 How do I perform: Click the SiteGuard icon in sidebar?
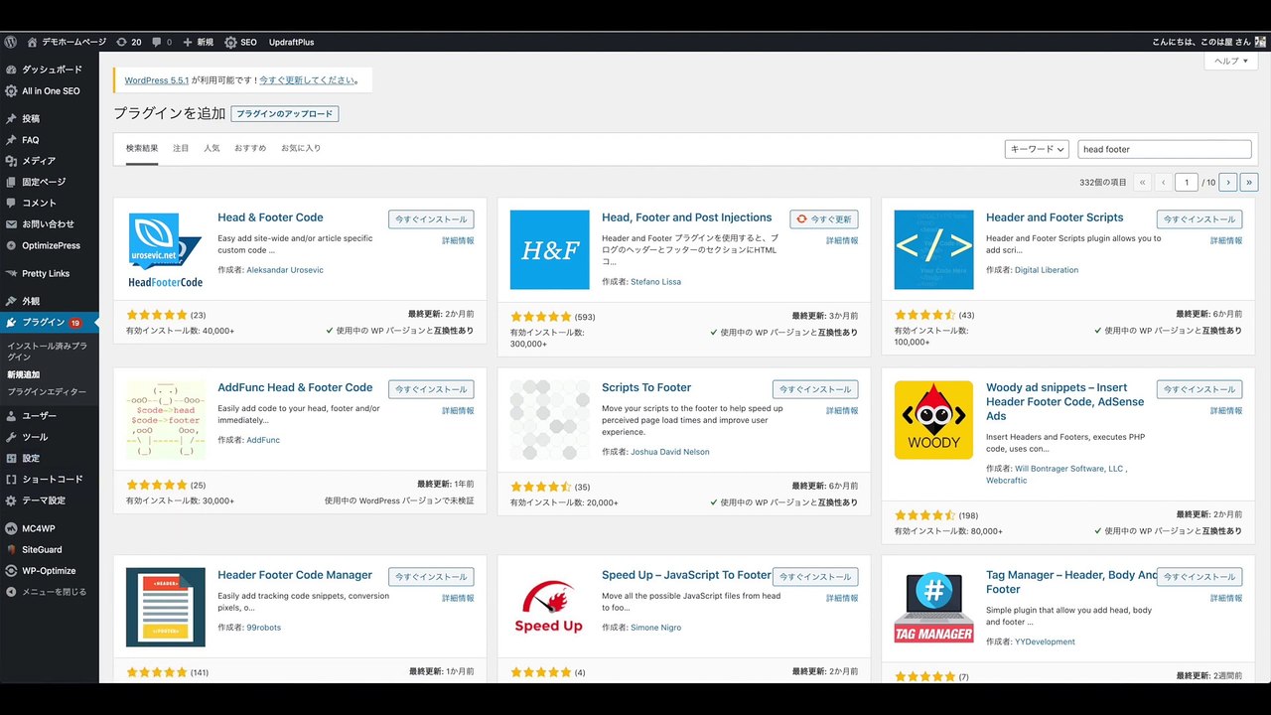click(11, 549)
